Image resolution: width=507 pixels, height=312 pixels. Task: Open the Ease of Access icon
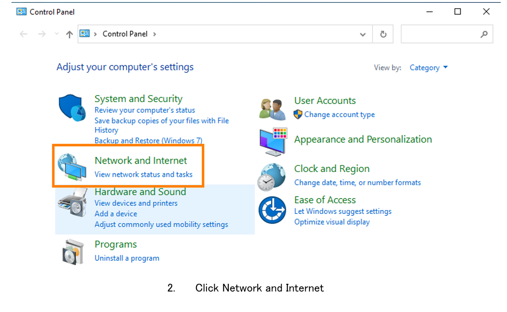click(x=272, y=210)
